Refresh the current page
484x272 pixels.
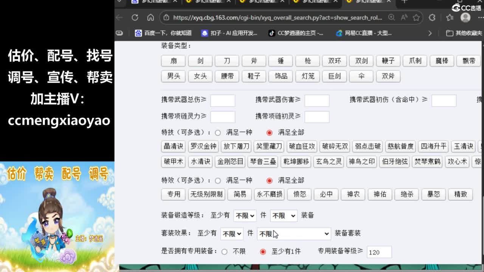coord(135,17)
